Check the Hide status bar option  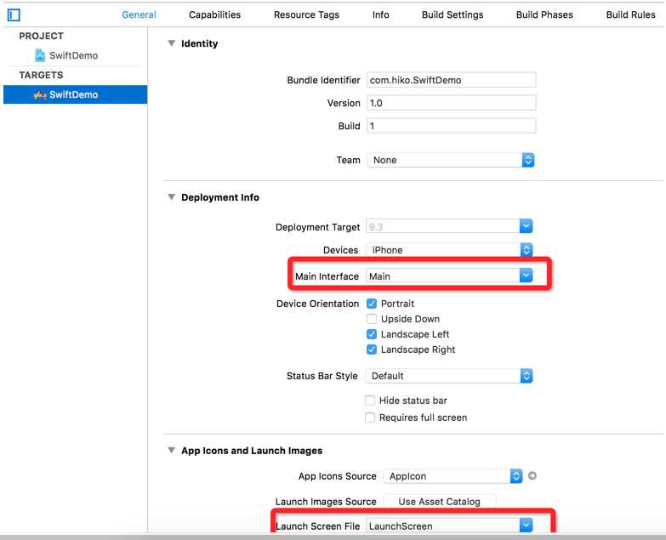point(370,401)
